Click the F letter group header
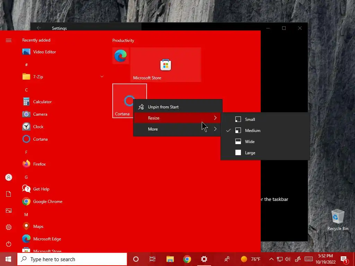Viewport: 355px width, 266px height. pos(26,152)
